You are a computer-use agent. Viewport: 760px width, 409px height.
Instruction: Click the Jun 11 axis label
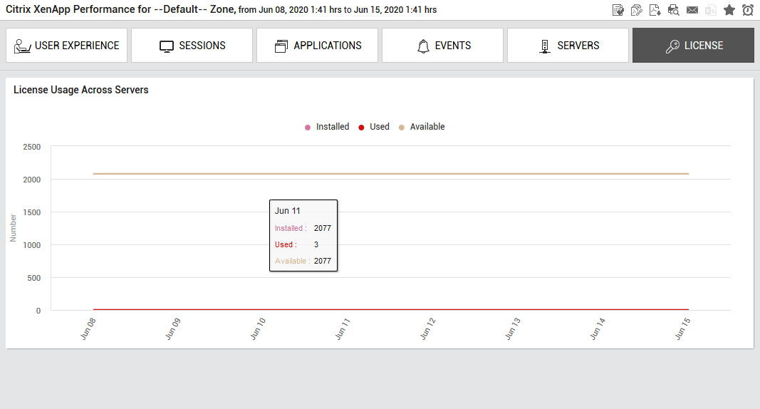(343, 328)
